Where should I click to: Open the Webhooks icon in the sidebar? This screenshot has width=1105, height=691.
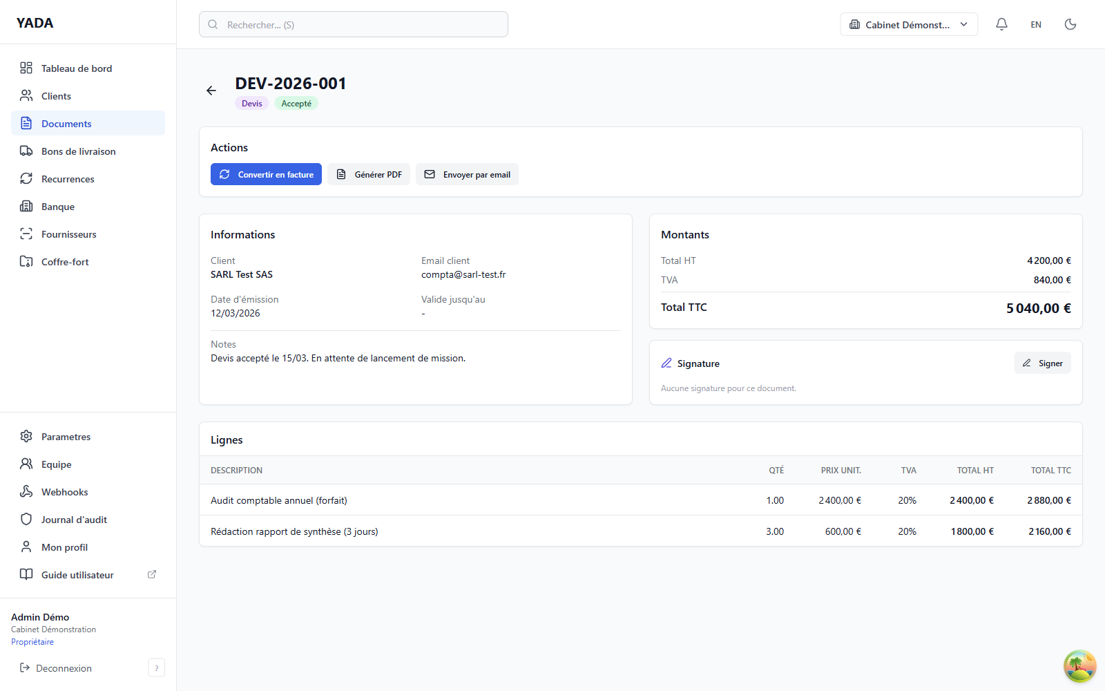26,491
